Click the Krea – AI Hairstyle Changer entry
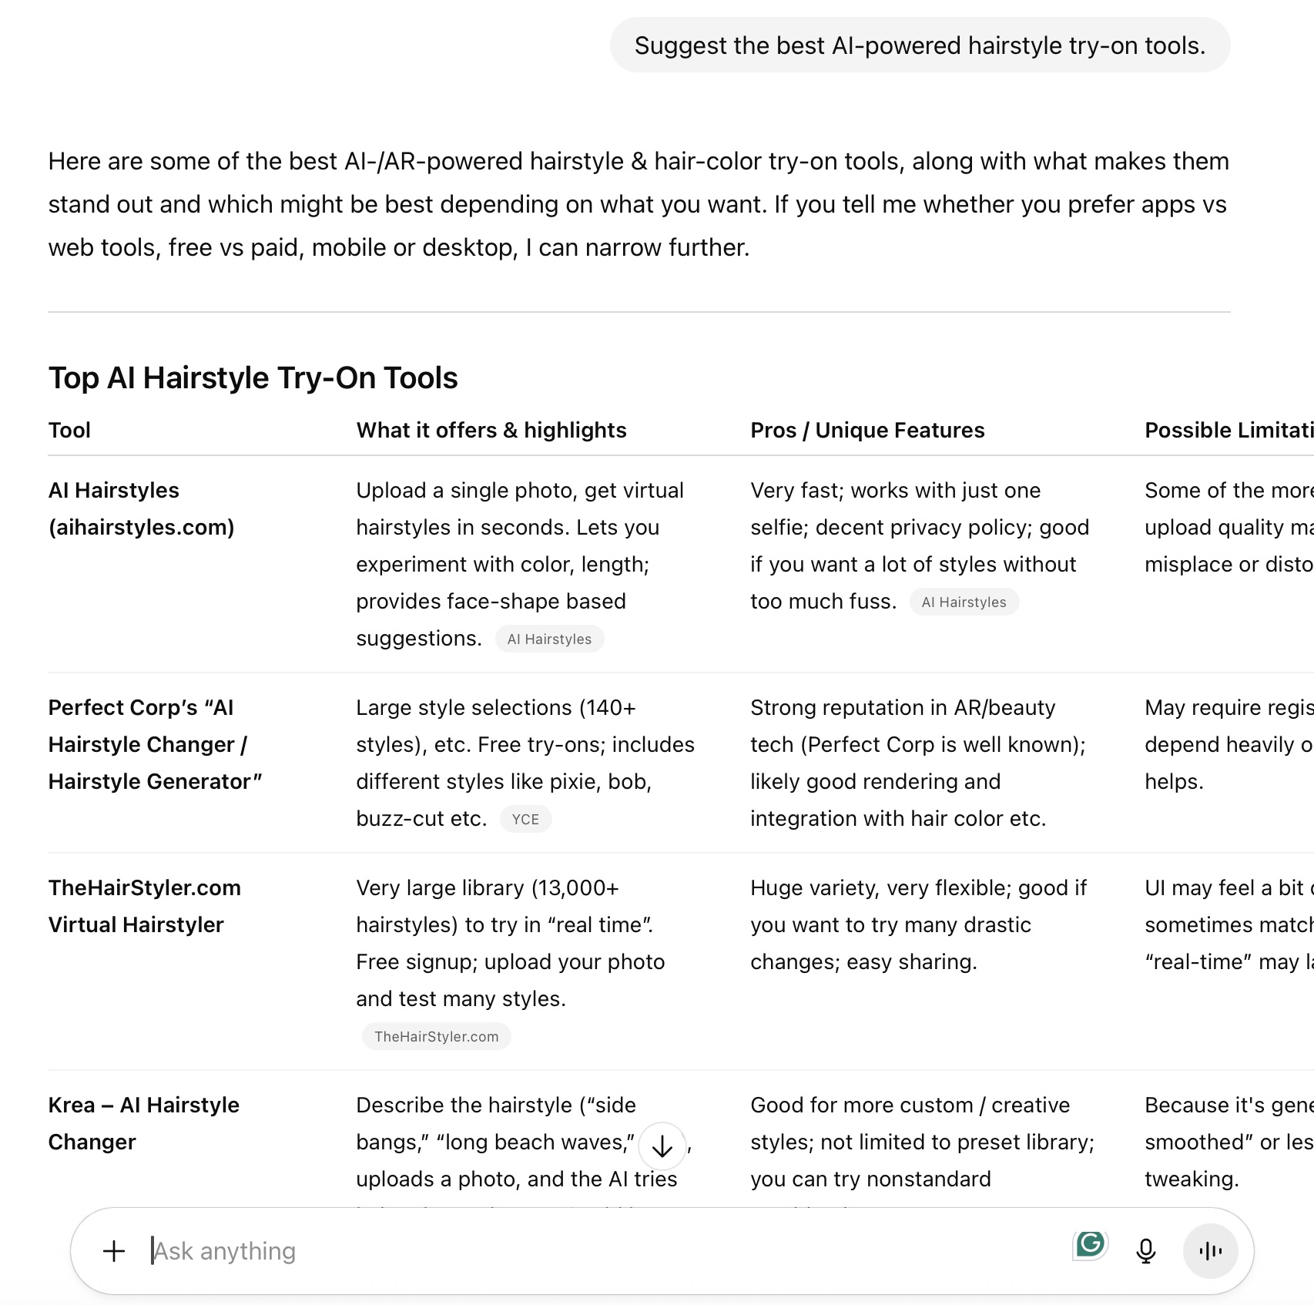The height and width of the screenshot is (1305, 1314). [143, 1123]
